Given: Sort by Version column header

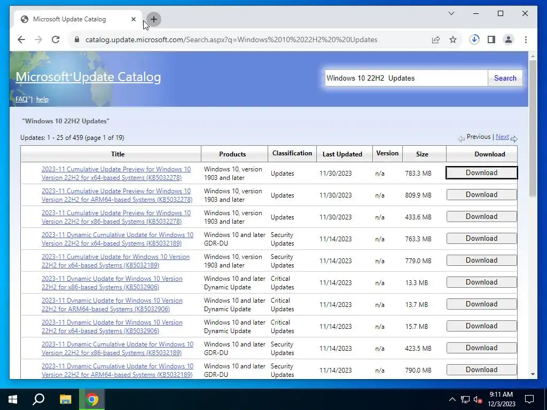Looking at the screenshot, I should click(x=387, y=153).
